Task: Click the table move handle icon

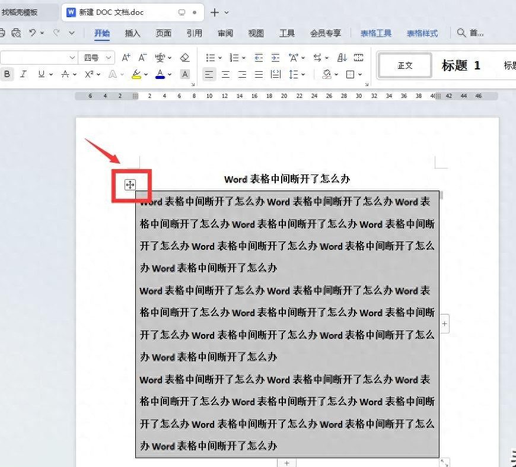Action: pyautogui.click(x=130, y=185)
